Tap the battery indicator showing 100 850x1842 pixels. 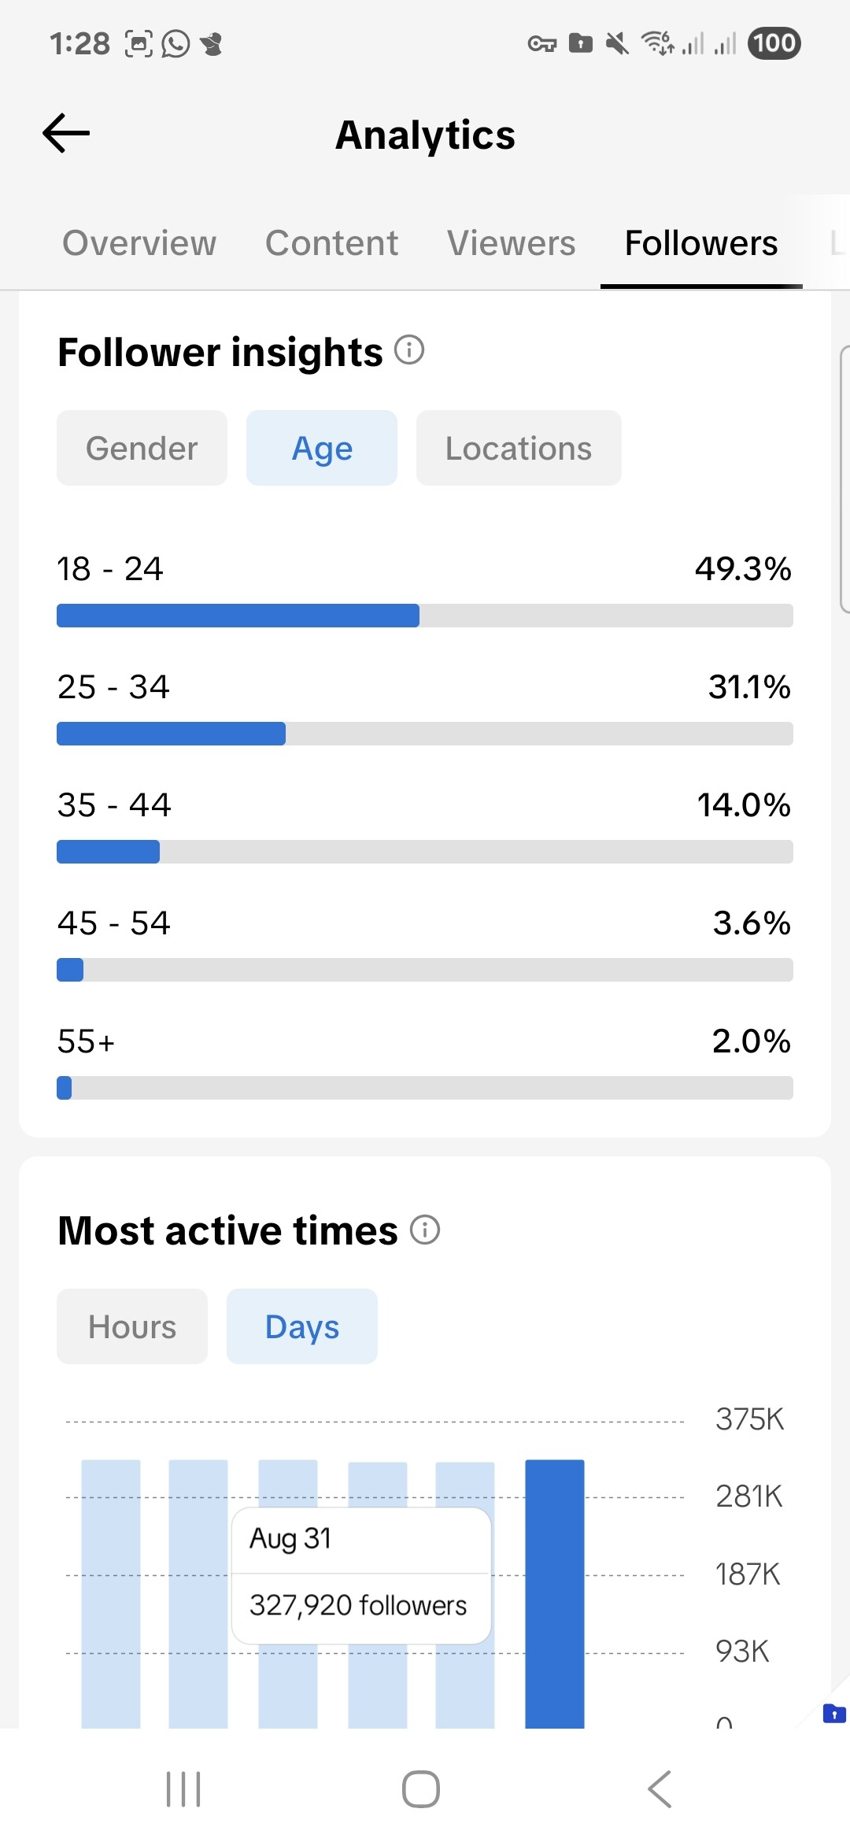click(774, 43)
